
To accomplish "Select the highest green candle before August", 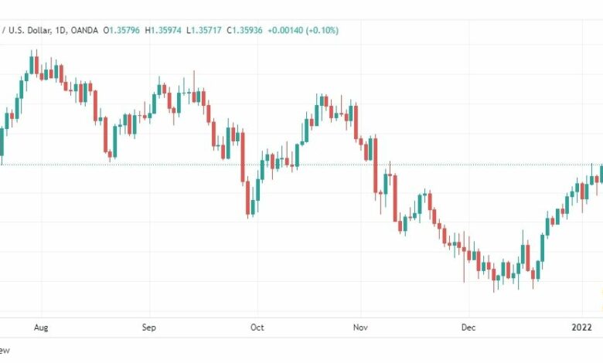I will [32, 63].
